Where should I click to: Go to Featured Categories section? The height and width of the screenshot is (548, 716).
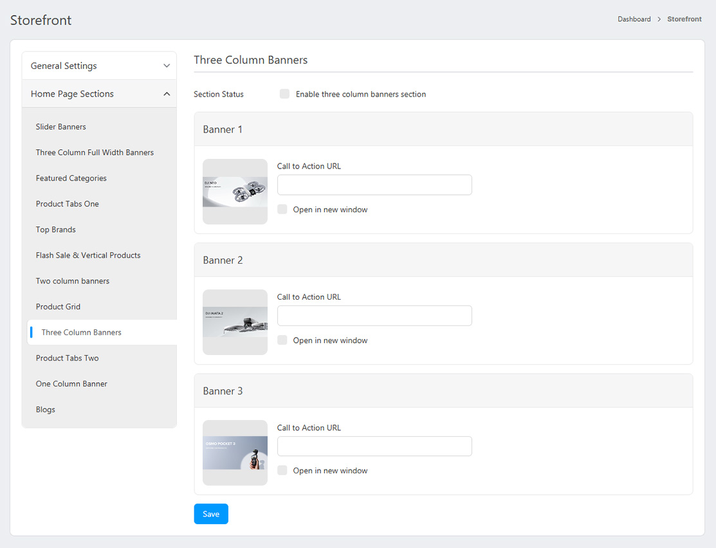(x=71, y=178)
